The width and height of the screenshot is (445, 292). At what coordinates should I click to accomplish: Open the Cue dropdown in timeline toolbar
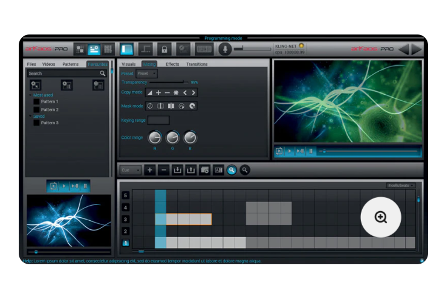pos(131,170)
